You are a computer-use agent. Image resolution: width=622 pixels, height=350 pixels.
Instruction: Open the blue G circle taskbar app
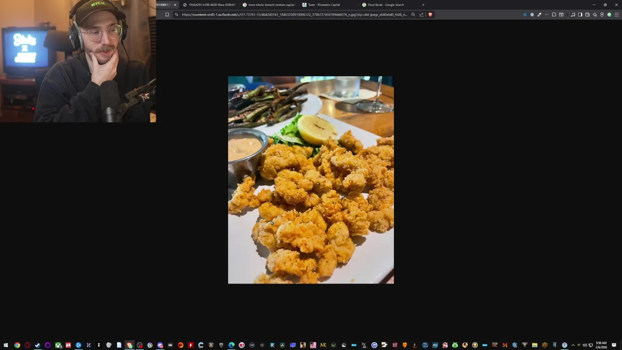pyautogui.click(x=374, y=345)
